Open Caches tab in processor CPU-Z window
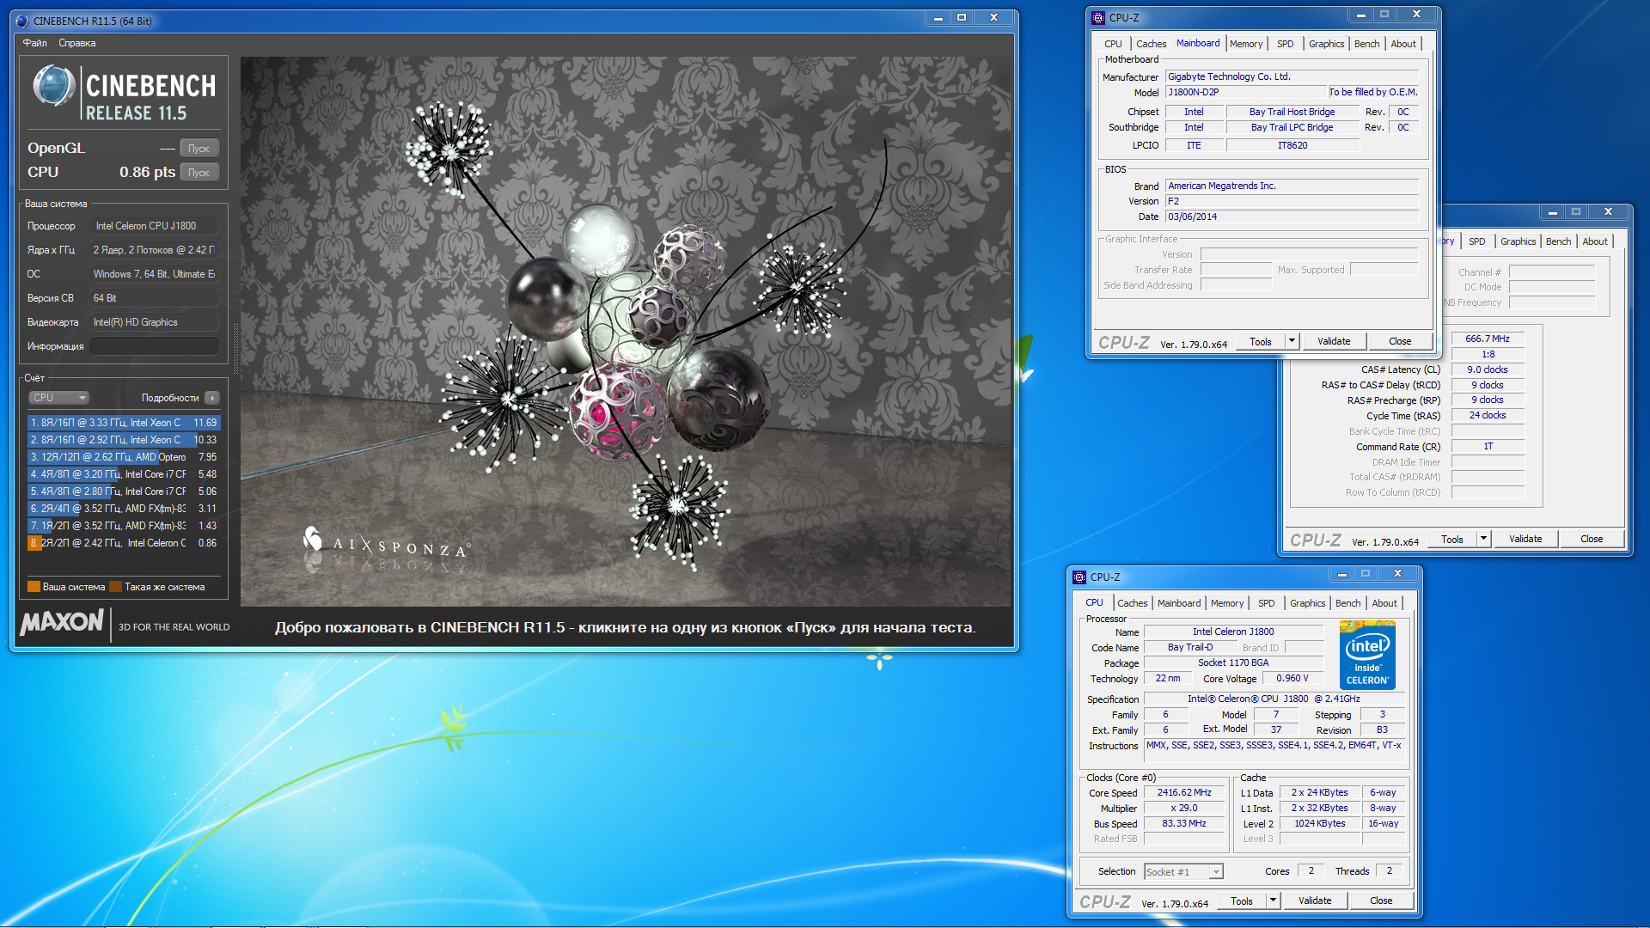1650x928 pixels. [1132, 603]
